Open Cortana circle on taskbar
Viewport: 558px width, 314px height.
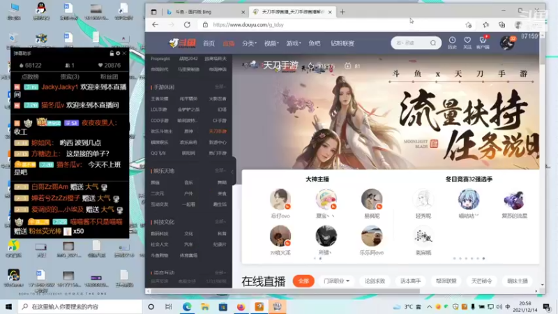tap(151, 306)
